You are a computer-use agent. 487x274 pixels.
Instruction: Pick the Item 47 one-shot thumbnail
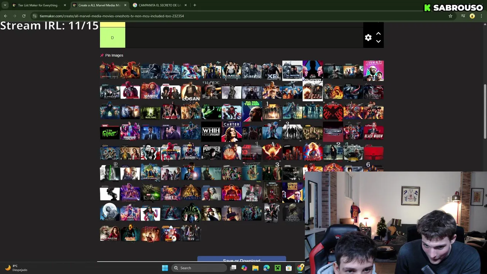[x=374, y=71]
